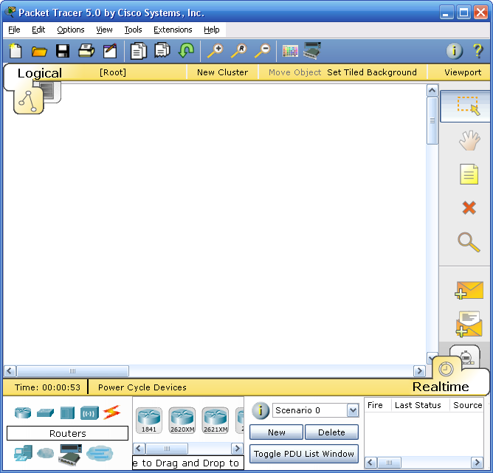Click New Cluster
Screen dimensions: 493x473
coord(222,72)
